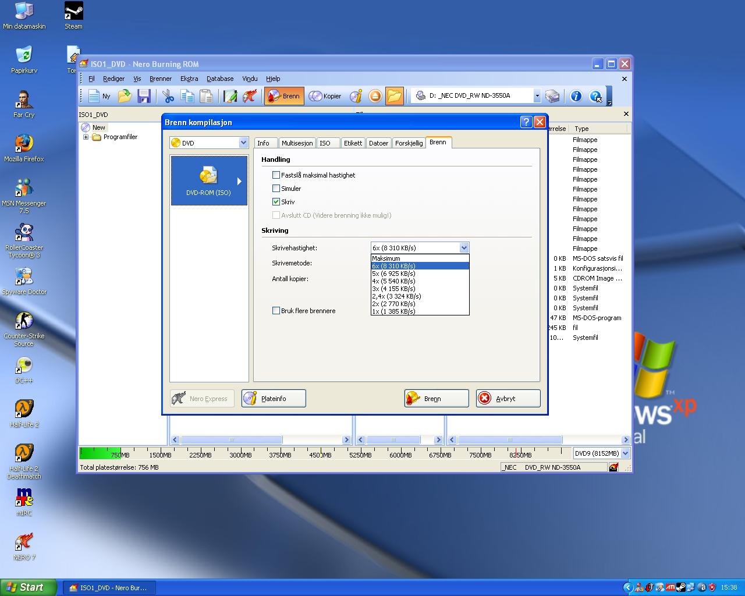
Task: Open NERO 7 desktop shortcut
Action: tap(24, 547)
